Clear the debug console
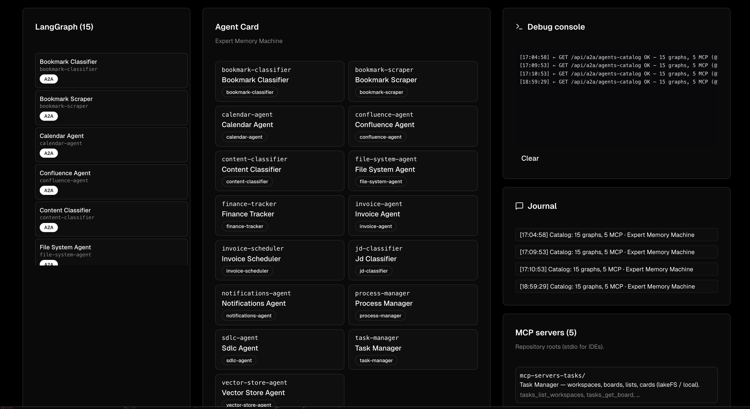 tap(530, 158)
